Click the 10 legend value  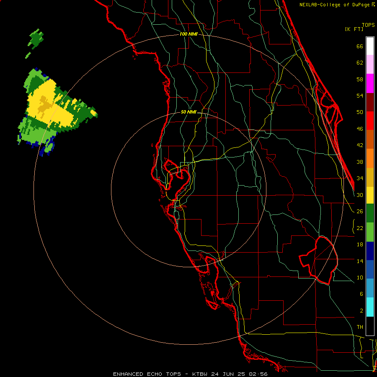pyautogui.click(x=360, y=277)
